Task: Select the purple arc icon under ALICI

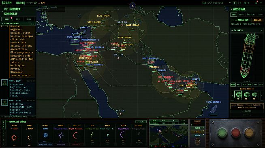Action: click(122, 135)
